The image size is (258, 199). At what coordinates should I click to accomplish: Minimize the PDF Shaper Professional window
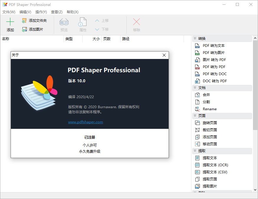[224, 4]
